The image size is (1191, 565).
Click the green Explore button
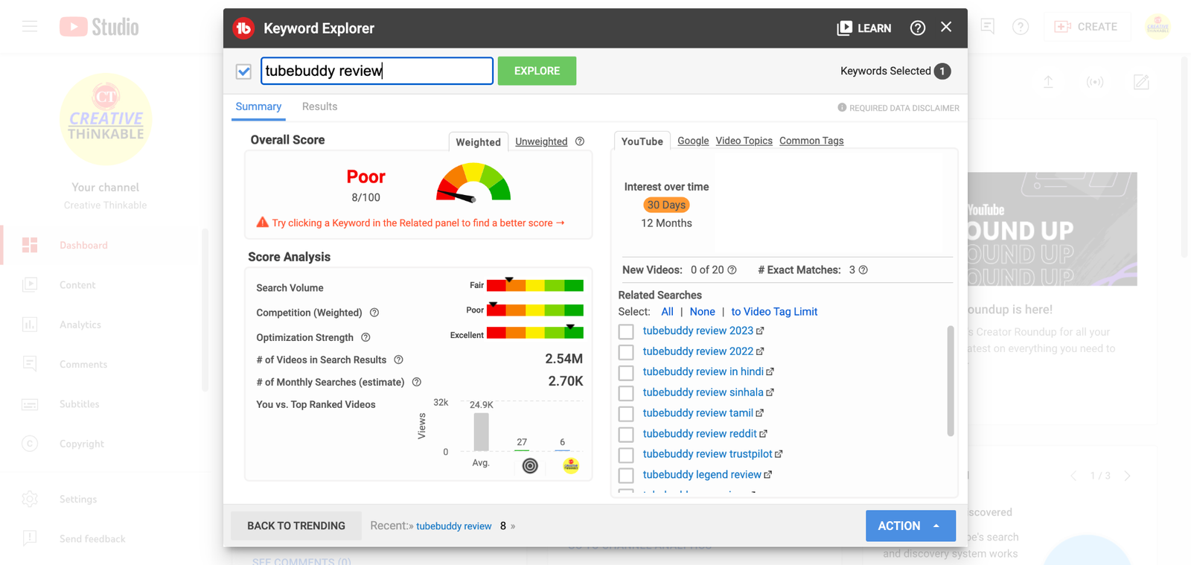tap(537, 71)
